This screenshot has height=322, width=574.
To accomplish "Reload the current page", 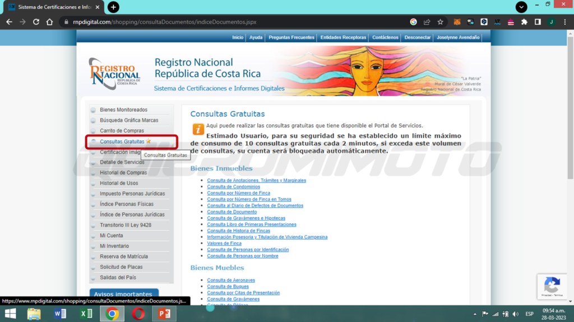I will 36,22.
